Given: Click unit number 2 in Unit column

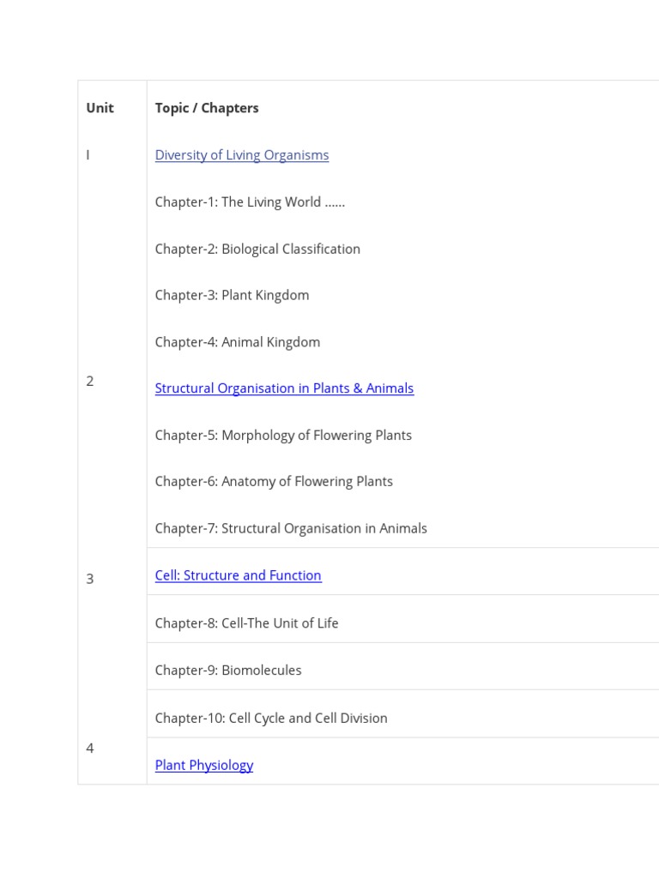Looking at the screenshot, I should 90,381.
